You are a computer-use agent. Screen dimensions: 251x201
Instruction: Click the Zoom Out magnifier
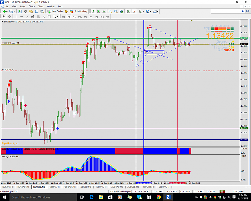[x=116, y=11]
